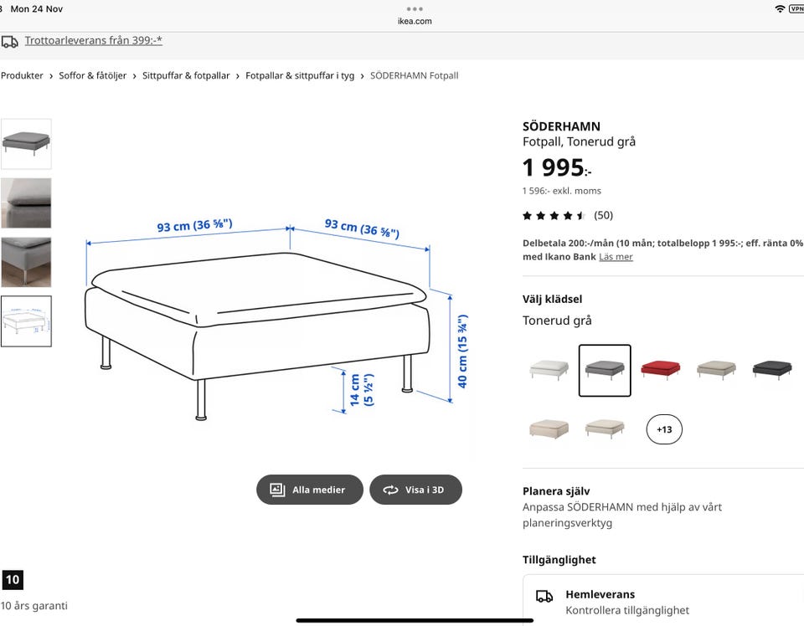Open the Trottoarleverans från 399 link
Image resolution: width=804 pixels, height=626 pixels.
point(94,40)
